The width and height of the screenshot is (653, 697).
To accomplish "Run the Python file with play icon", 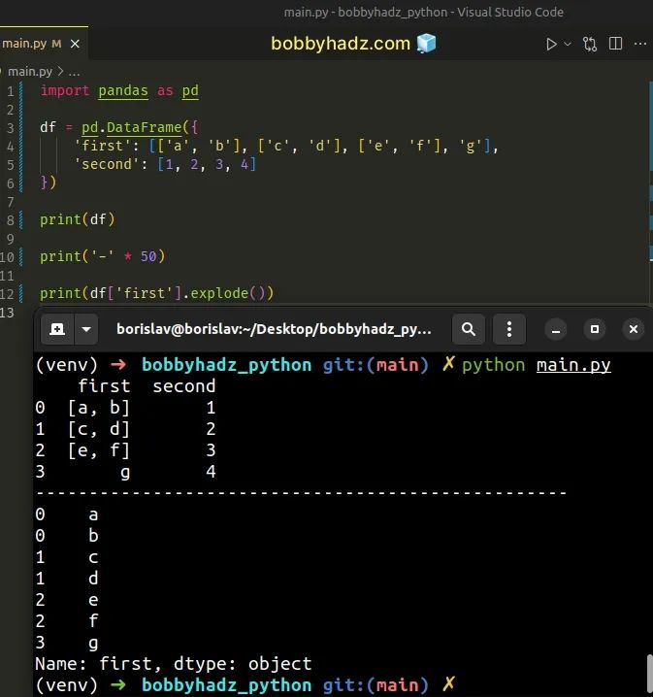I will [x=551, y=44].
